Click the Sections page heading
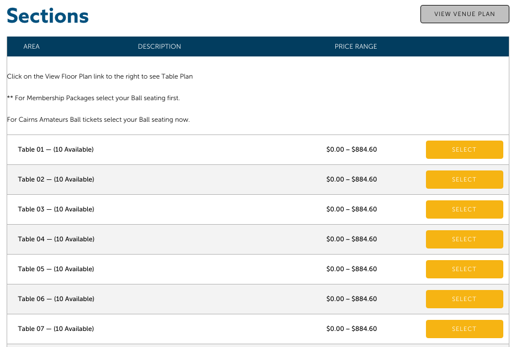The height and width of the screenshot is (347, 516). coord(48,15)
